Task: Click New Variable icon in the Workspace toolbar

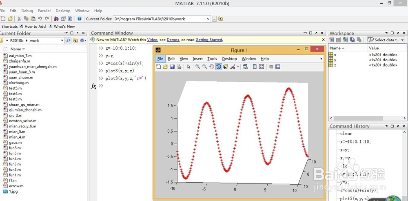Action: pos(331,40)
